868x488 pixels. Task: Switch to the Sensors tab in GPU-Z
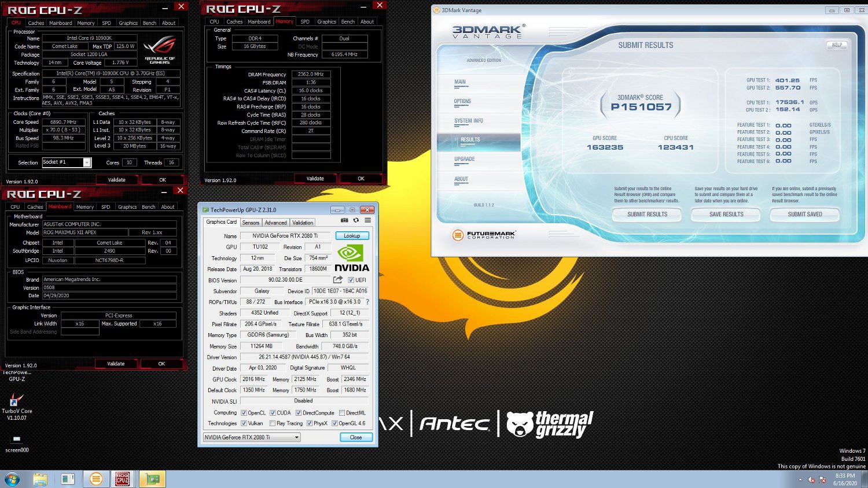251,223
